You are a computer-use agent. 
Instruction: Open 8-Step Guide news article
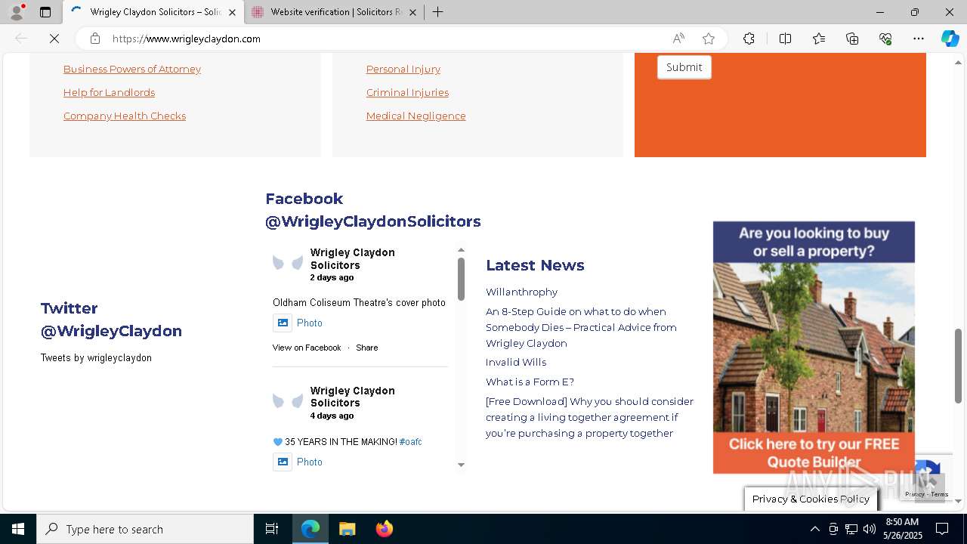pos(581,327)
